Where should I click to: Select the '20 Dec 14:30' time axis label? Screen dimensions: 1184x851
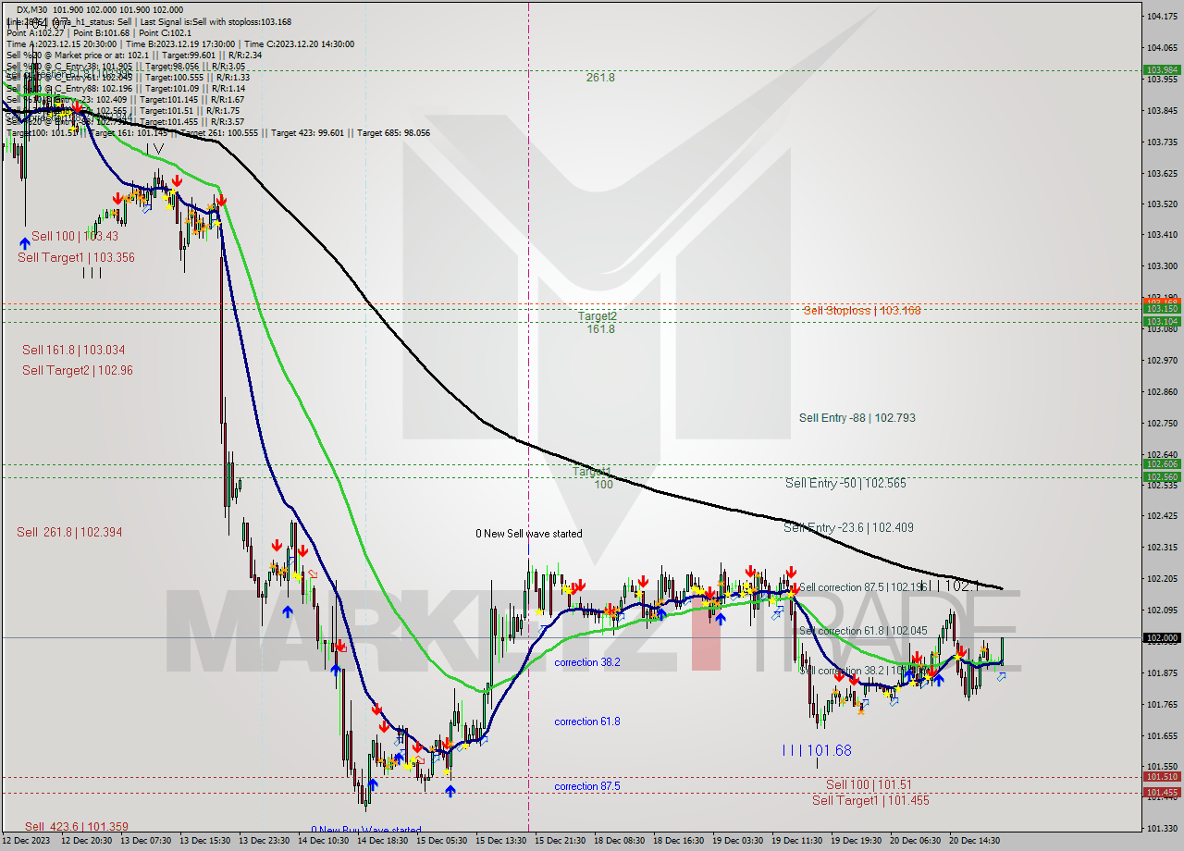coord(976,841)
